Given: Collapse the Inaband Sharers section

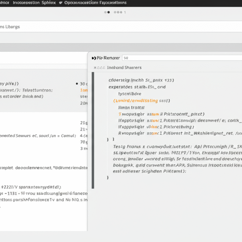Looking at the screenshot, I should pyautogui.click(x=124, y=68).
